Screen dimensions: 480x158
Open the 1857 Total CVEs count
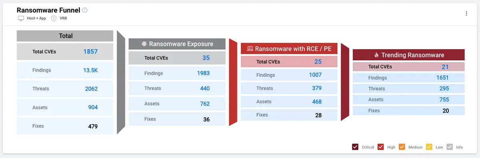(x=90, y=52)
